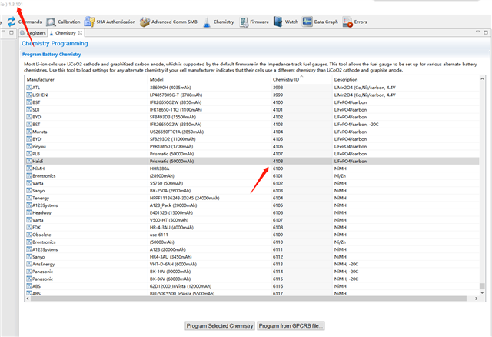Minimize the left side panel
Screen dimensions: 492x337
tap(3, 32)
